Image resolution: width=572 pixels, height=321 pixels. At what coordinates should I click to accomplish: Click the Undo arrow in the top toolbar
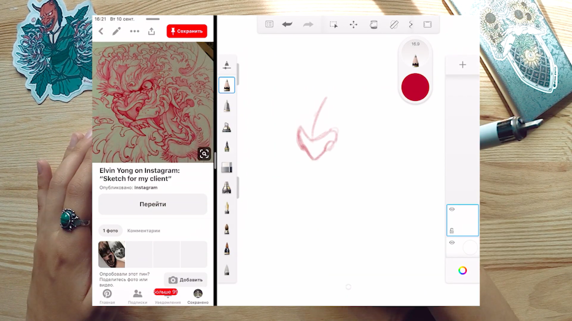287,25
